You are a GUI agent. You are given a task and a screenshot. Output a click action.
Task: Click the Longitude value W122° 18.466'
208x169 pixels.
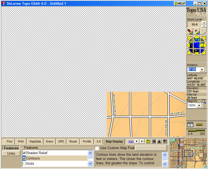coord(196,85)
